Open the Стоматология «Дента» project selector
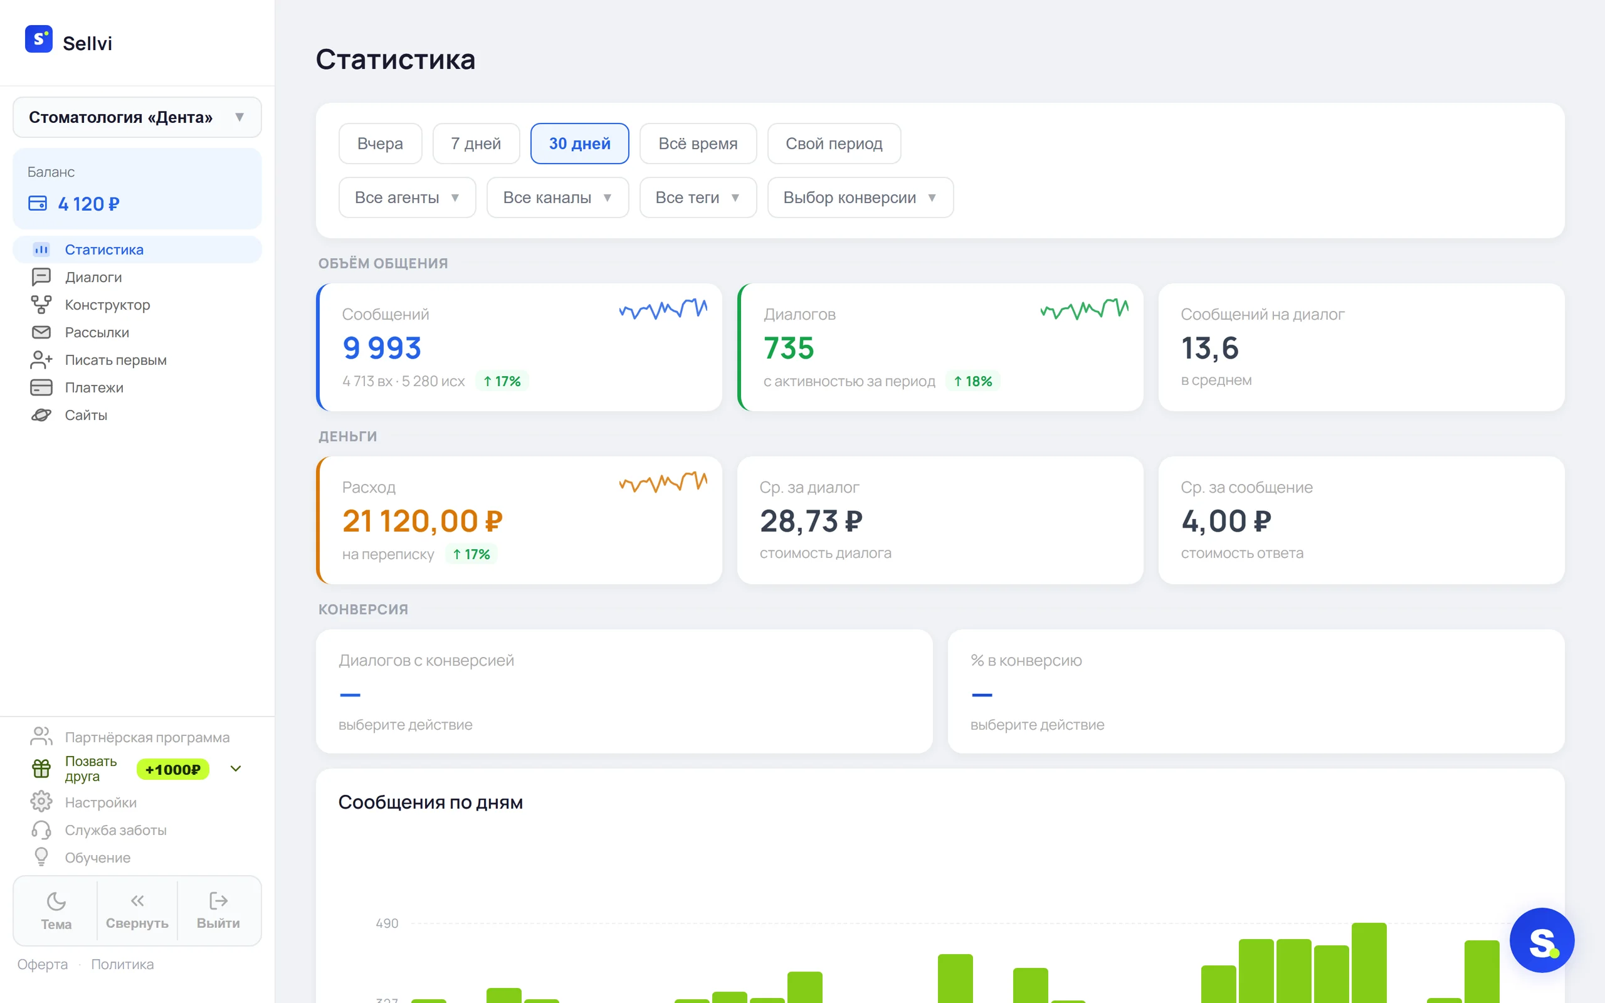 point(137,117)
